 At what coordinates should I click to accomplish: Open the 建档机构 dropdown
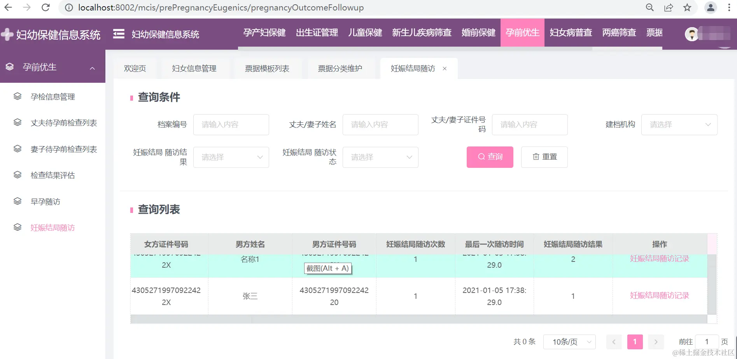(x=679, y=125)
